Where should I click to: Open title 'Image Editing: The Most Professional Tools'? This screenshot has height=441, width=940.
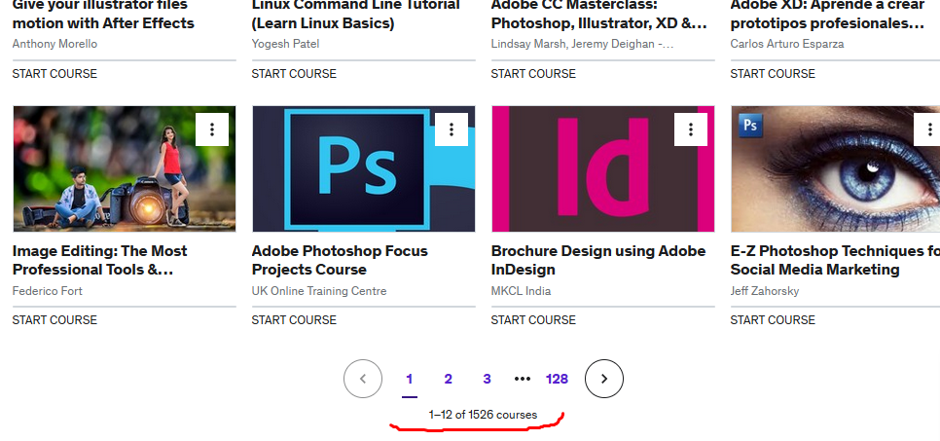click(x=99, y=260)
